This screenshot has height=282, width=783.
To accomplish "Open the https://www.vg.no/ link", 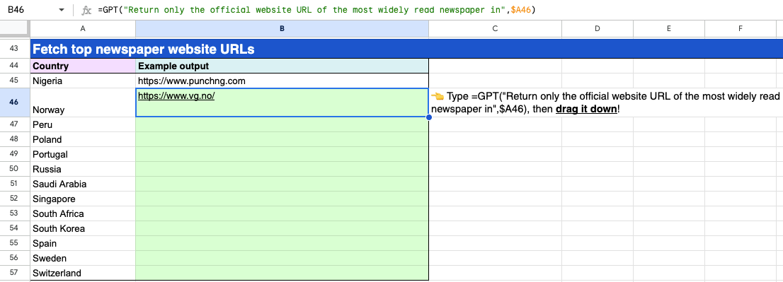I will (176, 96).
